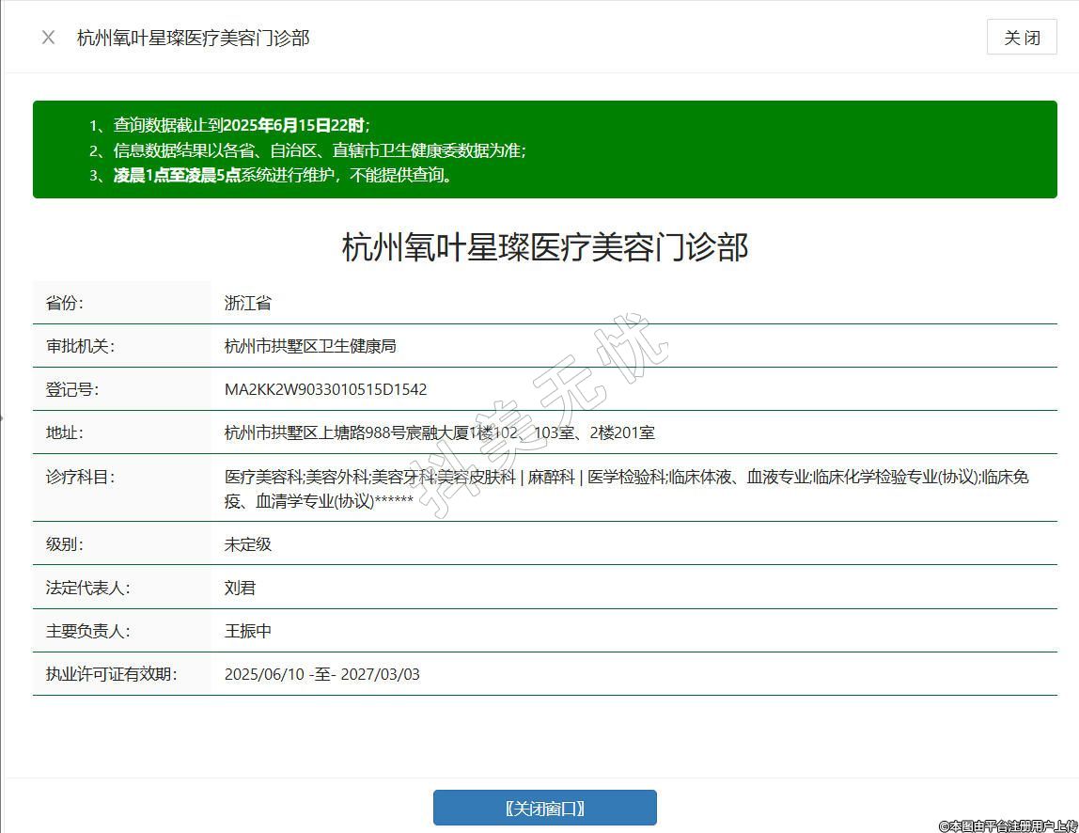This screenshot has height=833, width=1079.
Task: Select the registration number MA2KK2W9033010515D1542
Action: (325, 389)
